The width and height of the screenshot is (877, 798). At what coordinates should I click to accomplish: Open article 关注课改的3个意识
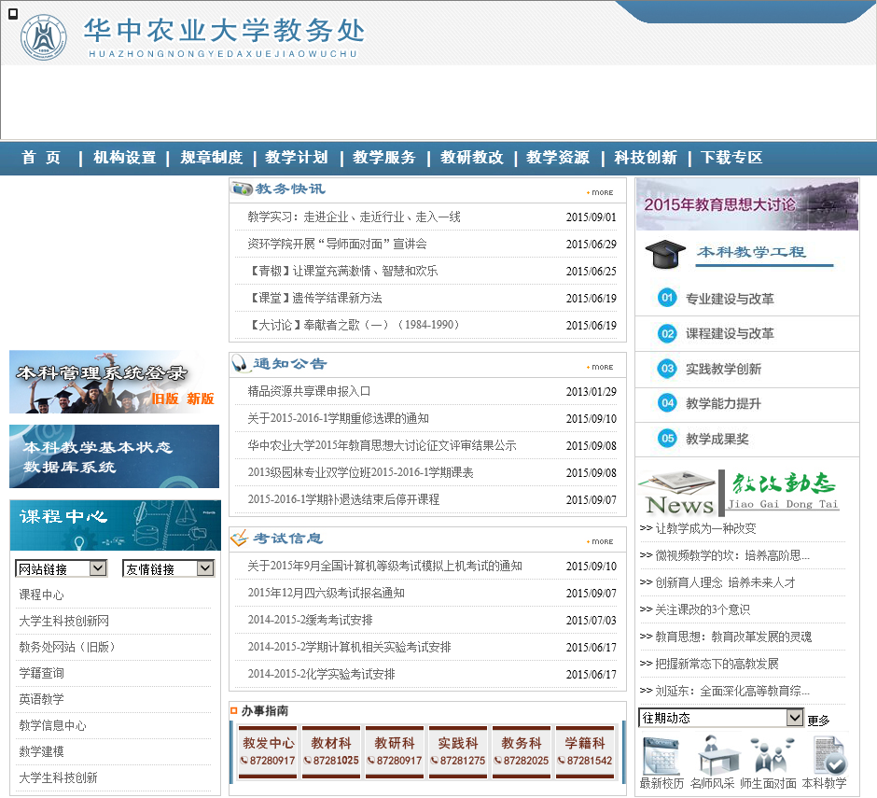tap(703, 609)
